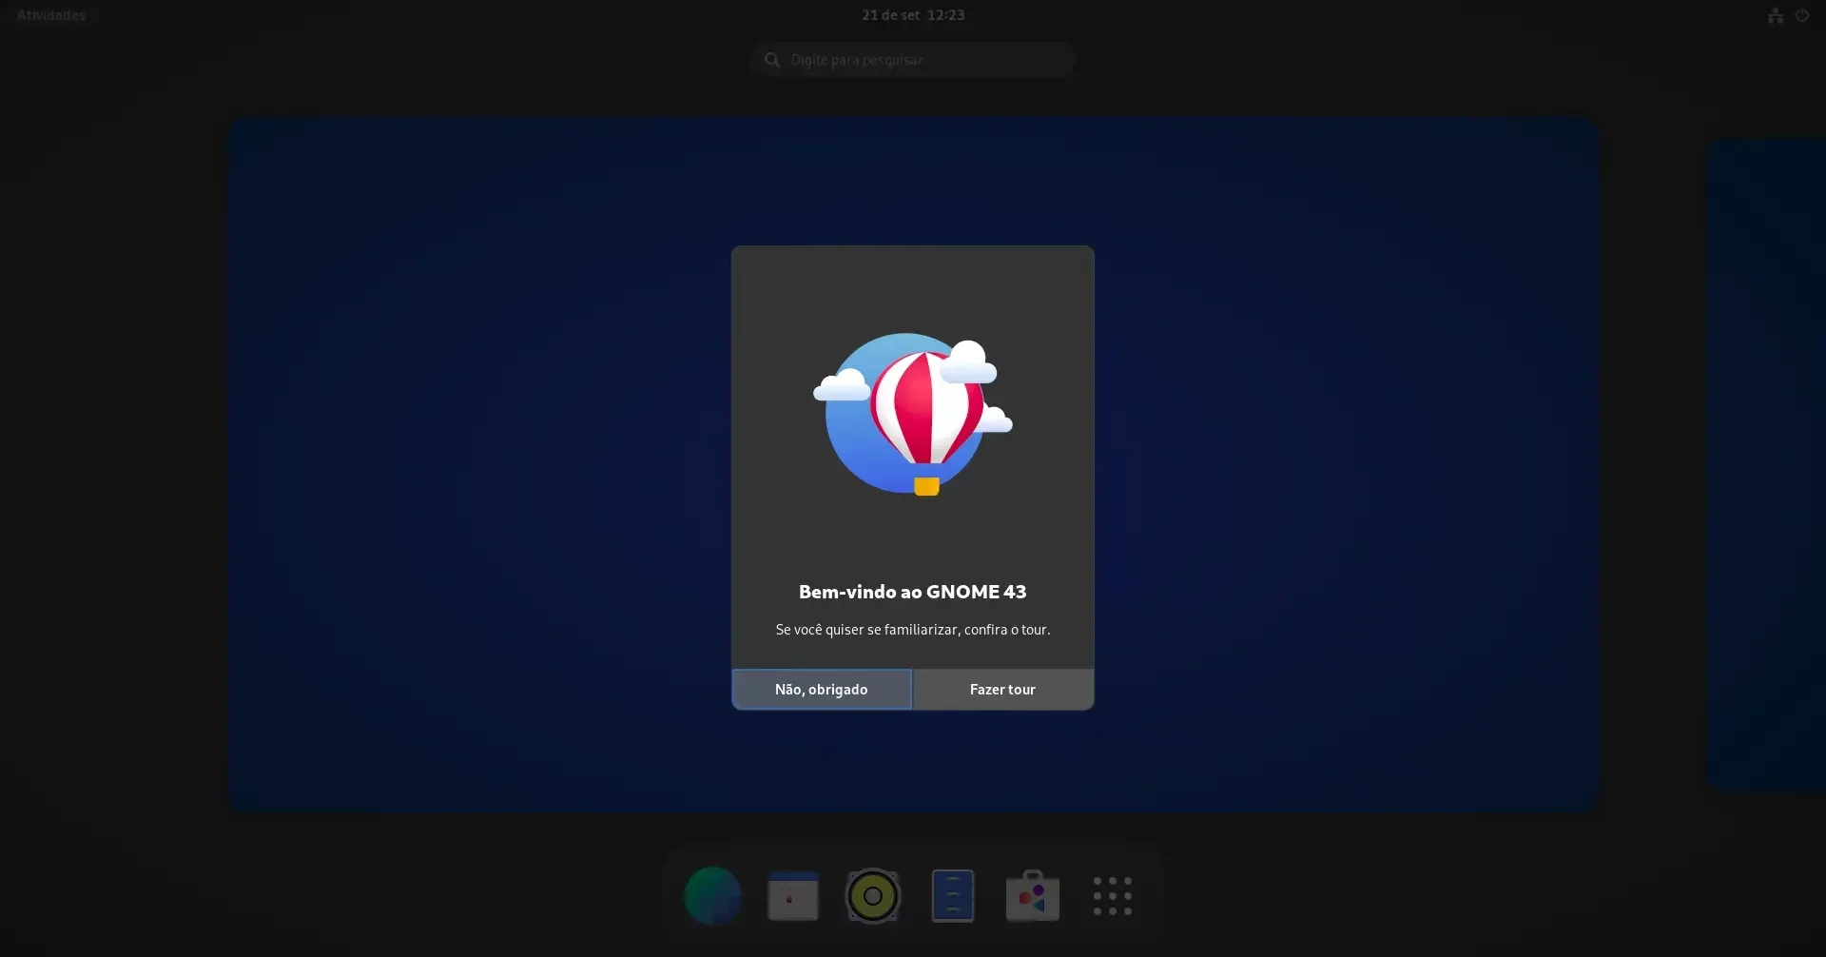This screenshot has height=957, width=1826.
Task: Open the Software store bag icon
Action: pyautogui.click(x=1033, y=896)
